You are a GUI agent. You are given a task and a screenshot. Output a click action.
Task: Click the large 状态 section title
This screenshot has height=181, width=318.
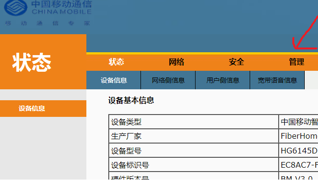tap(32, 62)
